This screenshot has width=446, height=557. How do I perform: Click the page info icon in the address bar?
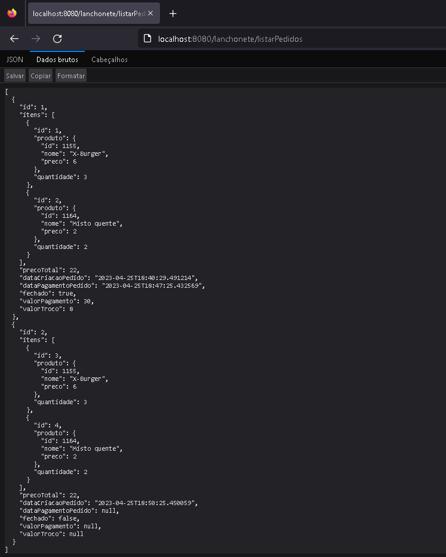pyautogui.click(x=147, y=38)
